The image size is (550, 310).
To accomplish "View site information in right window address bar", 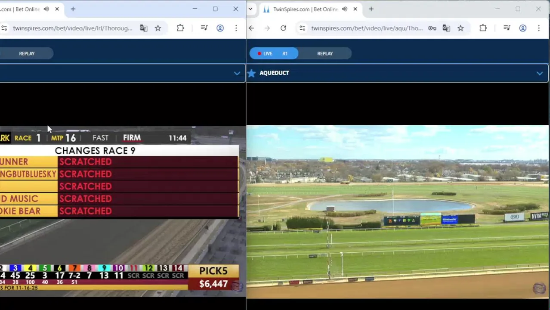I will tap(302, 28).
